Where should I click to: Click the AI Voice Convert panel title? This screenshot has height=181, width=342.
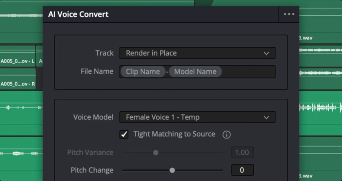(x=78, y=14)
